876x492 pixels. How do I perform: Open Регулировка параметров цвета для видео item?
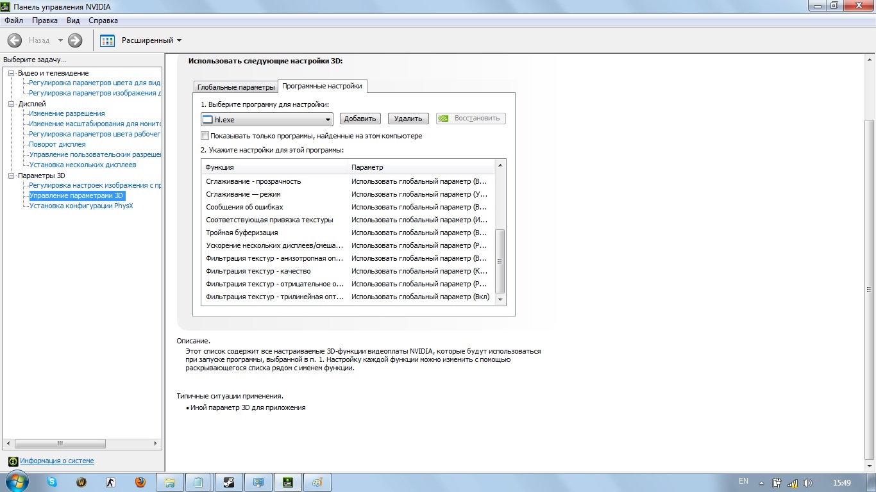(x=95, y=83)
